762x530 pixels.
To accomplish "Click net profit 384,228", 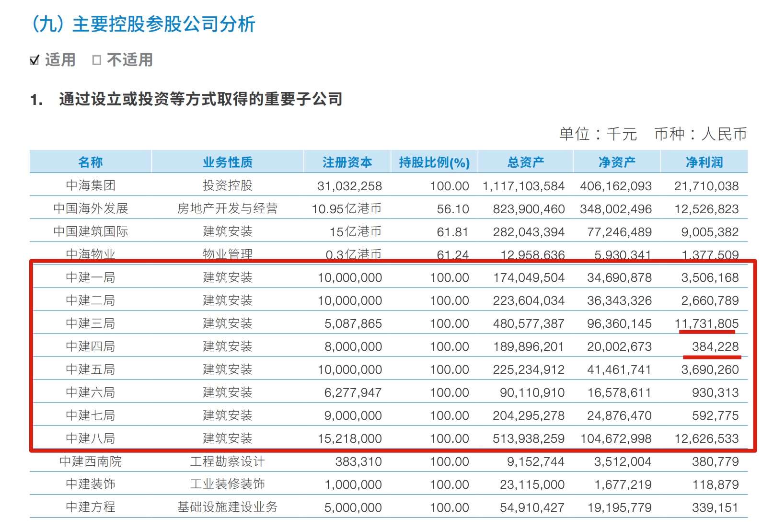I will tap(716, 347).
